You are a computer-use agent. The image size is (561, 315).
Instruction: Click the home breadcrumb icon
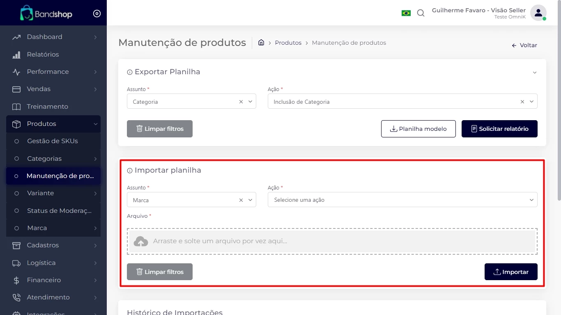click(261, 43)
